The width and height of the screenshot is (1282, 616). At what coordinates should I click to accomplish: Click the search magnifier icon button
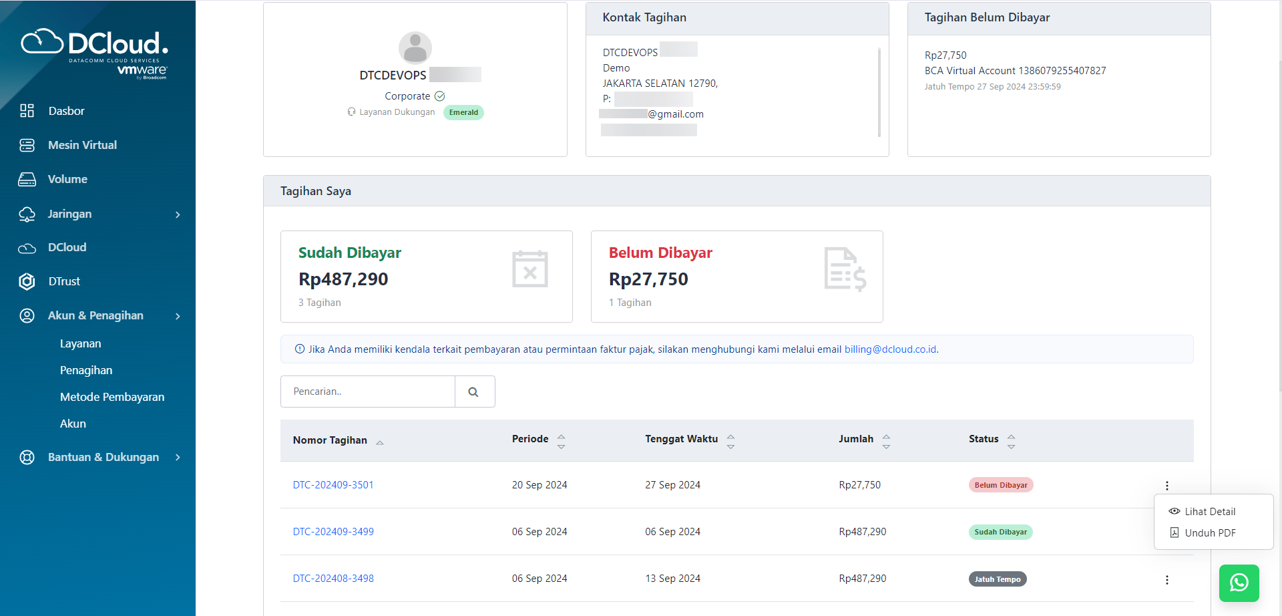pos(474,392)
